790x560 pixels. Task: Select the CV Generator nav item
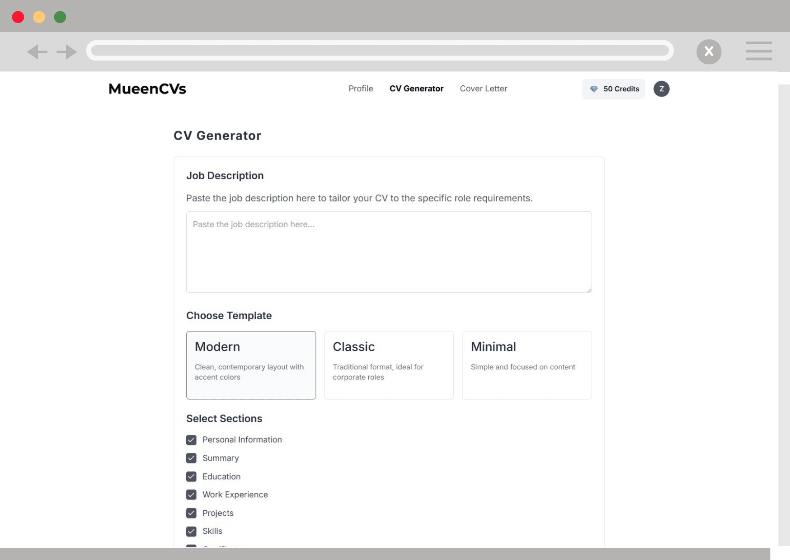coord(416,89)
